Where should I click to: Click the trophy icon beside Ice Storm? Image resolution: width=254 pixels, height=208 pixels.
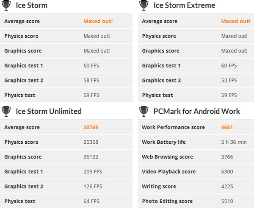[6, 5]
